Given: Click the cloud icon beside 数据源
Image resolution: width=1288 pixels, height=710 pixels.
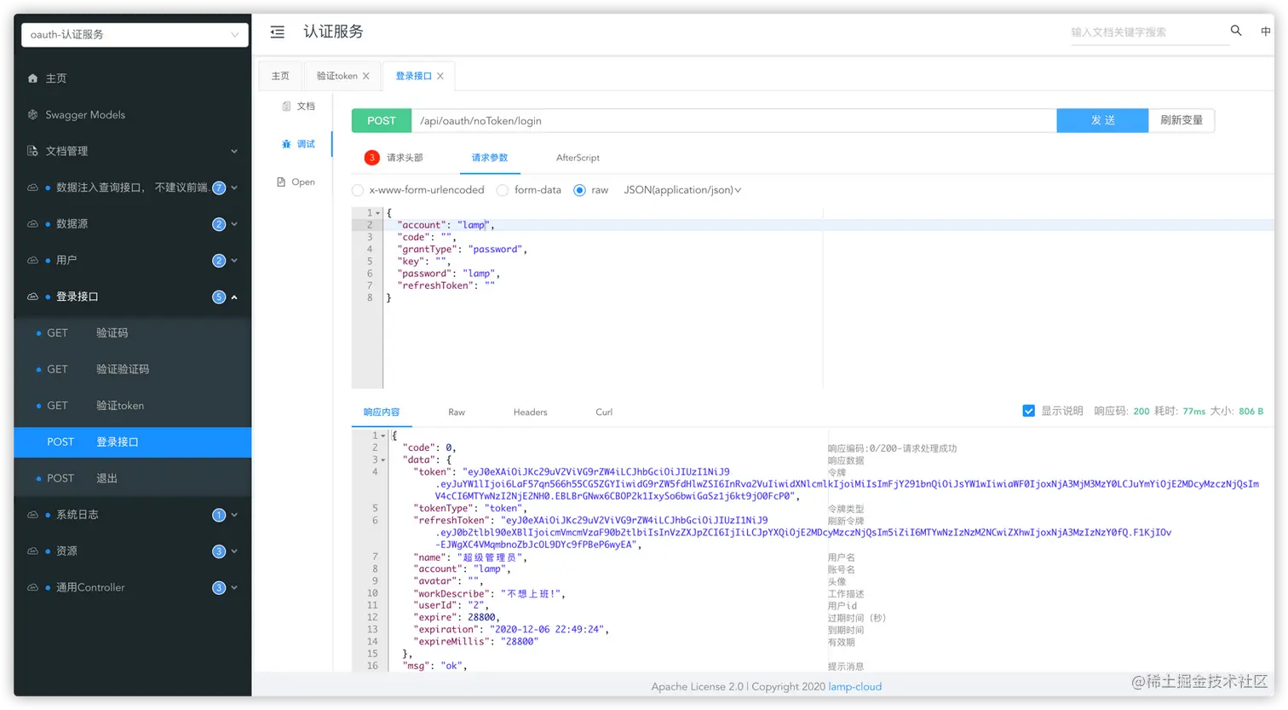Looking at the screenshot, I should point(32,224).
